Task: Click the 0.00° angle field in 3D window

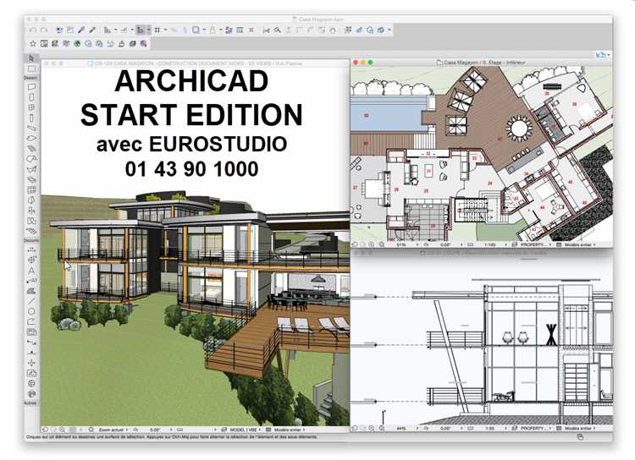Action: coord(156,430)
